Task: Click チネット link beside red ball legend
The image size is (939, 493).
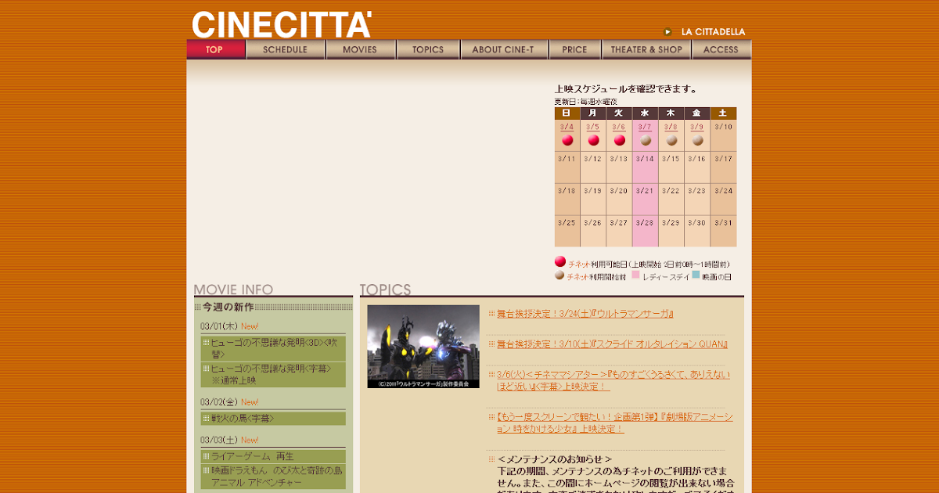Action: click(x=579, y=264)
